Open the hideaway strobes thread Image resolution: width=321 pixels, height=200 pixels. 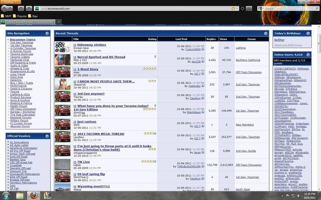tap(91, 45)
